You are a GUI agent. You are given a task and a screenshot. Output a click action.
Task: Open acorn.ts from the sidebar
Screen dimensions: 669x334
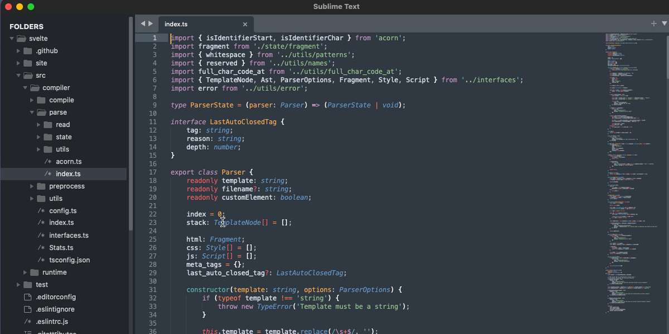(69, 161)
